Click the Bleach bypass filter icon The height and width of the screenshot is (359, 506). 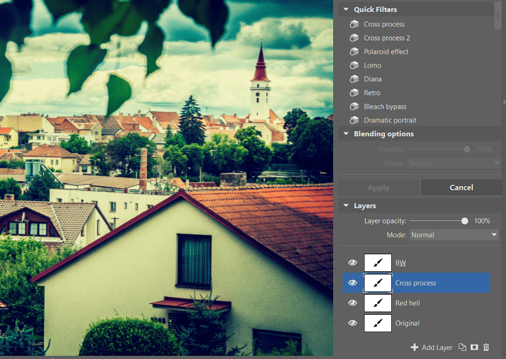[x=353, y=107]
